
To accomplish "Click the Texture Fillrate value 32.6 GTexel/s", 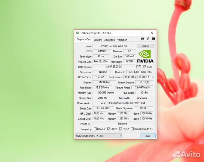I will click(x=142, y=87).
